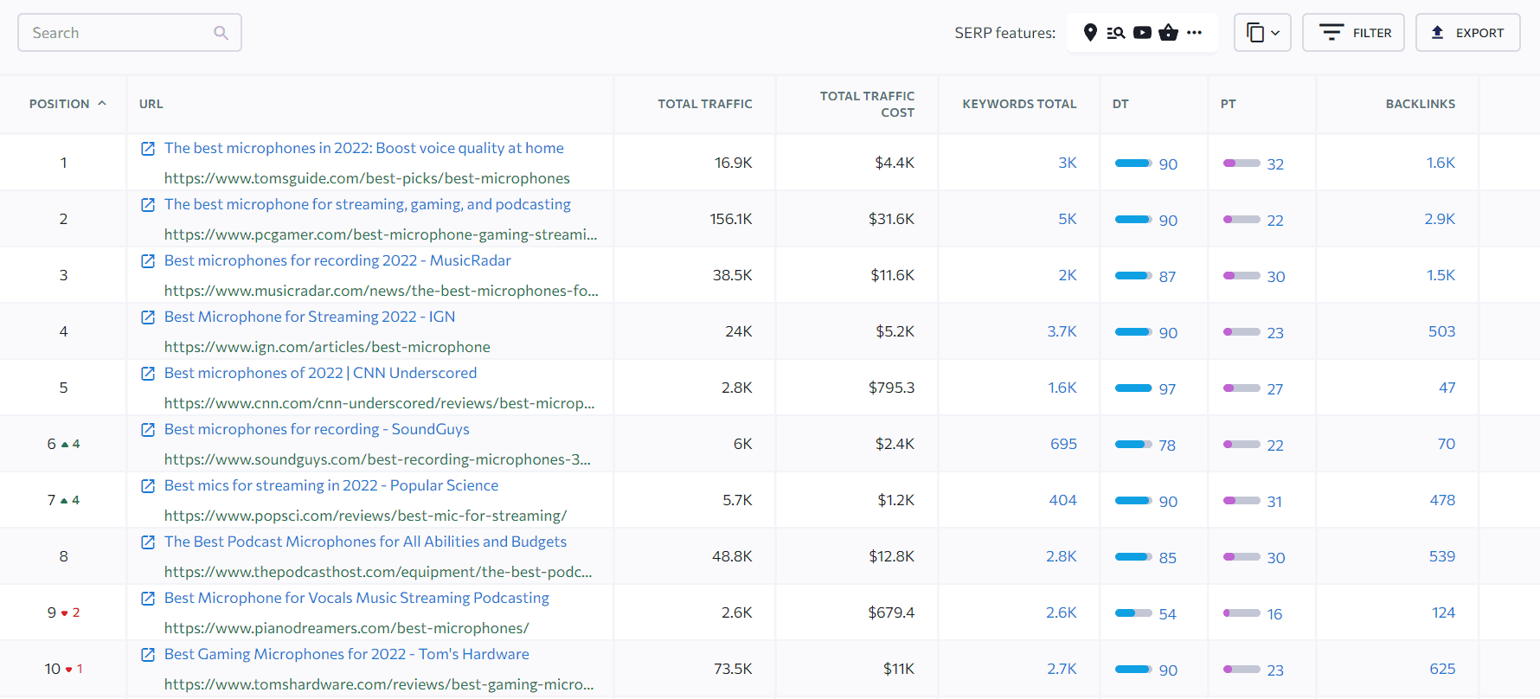This screenshot has height=699, width=1540.
Task: Click keywords total 3K for tomsguide
Action: pyautogui.click(x=1068, y=163)
